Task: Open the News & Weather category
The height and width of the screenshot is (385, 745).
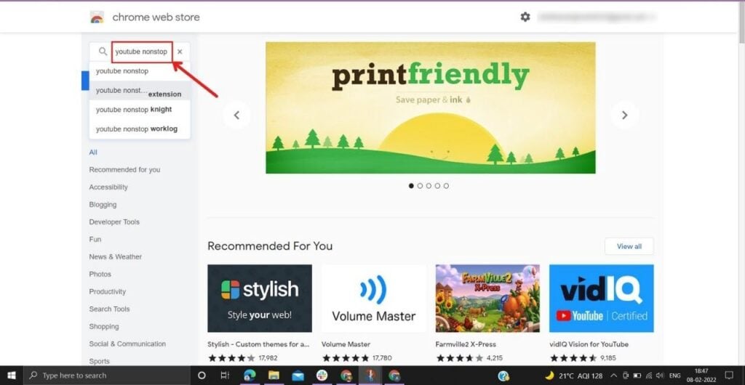Action: pyautogui.click(x=116, y=257)
